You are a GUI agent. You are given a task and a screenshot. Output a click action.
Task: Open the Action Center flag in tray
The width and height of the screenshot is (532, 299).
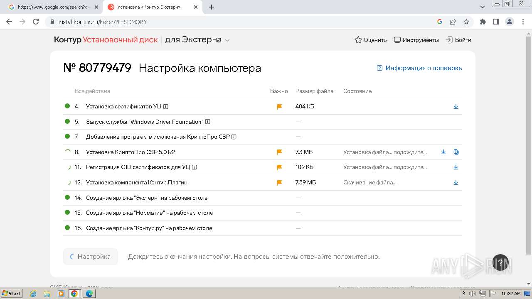click(x=492, y=294)
